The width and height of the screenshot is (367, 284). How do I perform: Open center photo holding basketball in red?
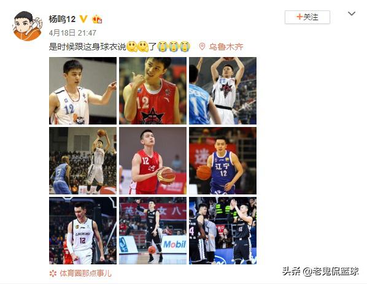pos(153,161)
